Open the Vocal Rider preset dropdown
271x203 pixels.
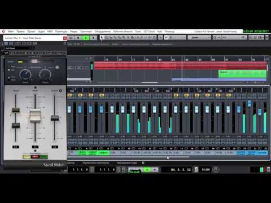19,48
